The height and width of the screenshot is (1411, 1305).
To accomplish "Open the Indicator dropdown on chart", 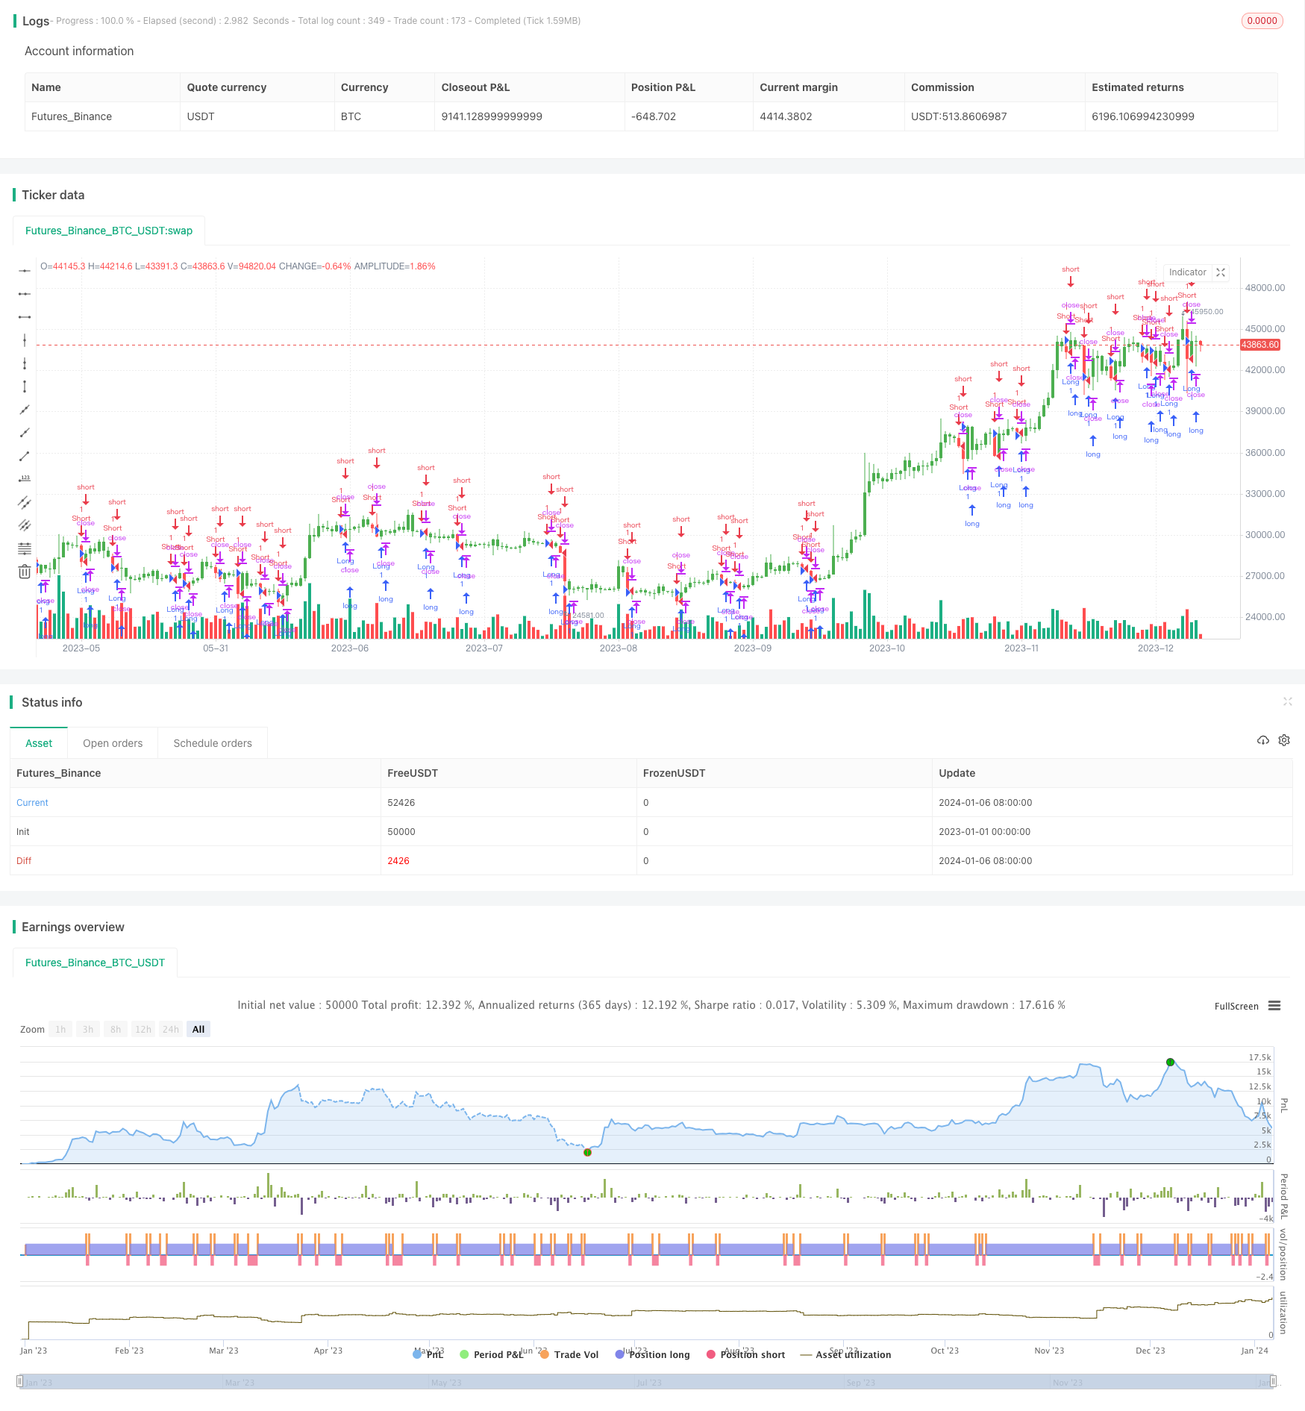I will point(1187,272).
